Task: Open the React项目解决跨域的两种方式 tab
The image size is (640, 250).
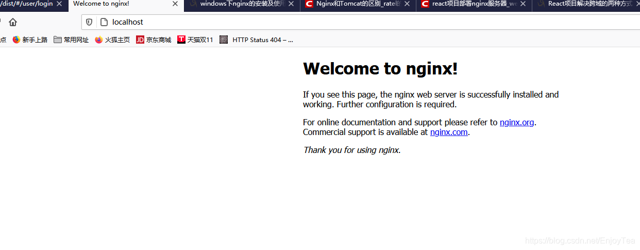Action: point(586,4)
